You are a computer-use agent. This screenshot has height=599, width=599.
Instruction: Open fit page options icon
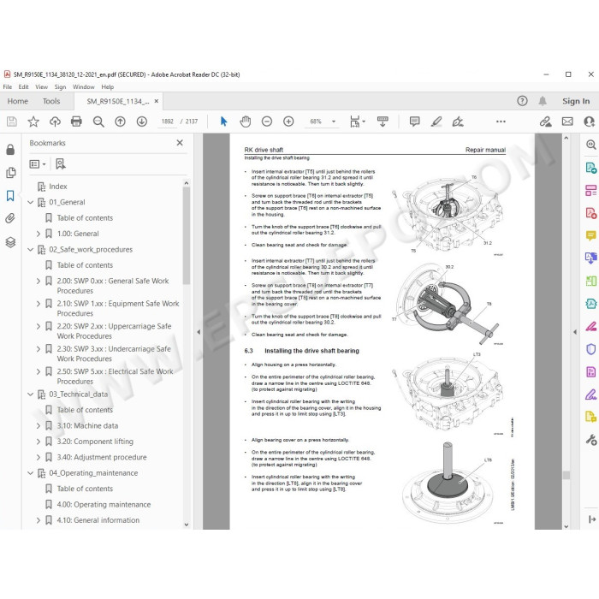(357, 122)
